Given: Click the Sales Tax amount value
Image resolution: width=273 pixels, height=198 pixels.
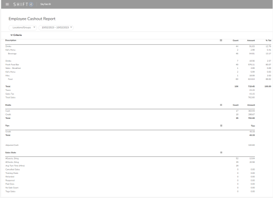Looking at the screenshot, I should (x=253, y=93).
